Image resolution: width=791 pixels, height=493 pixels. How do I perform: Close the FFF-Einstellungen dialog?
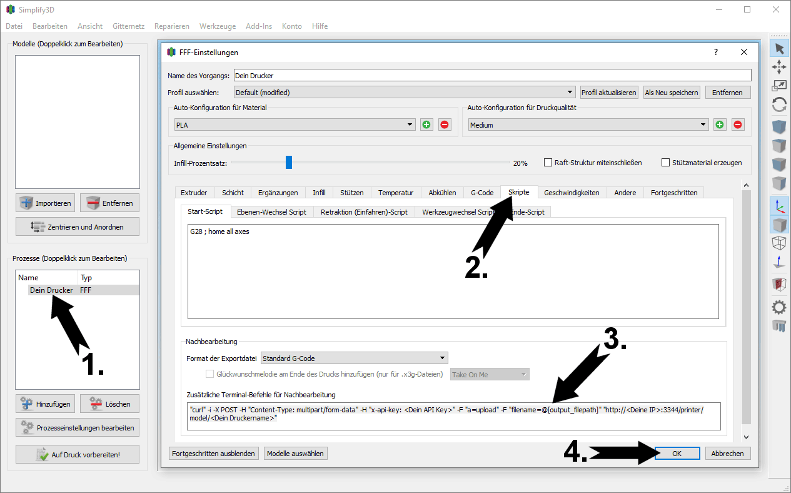pos(743,53)
